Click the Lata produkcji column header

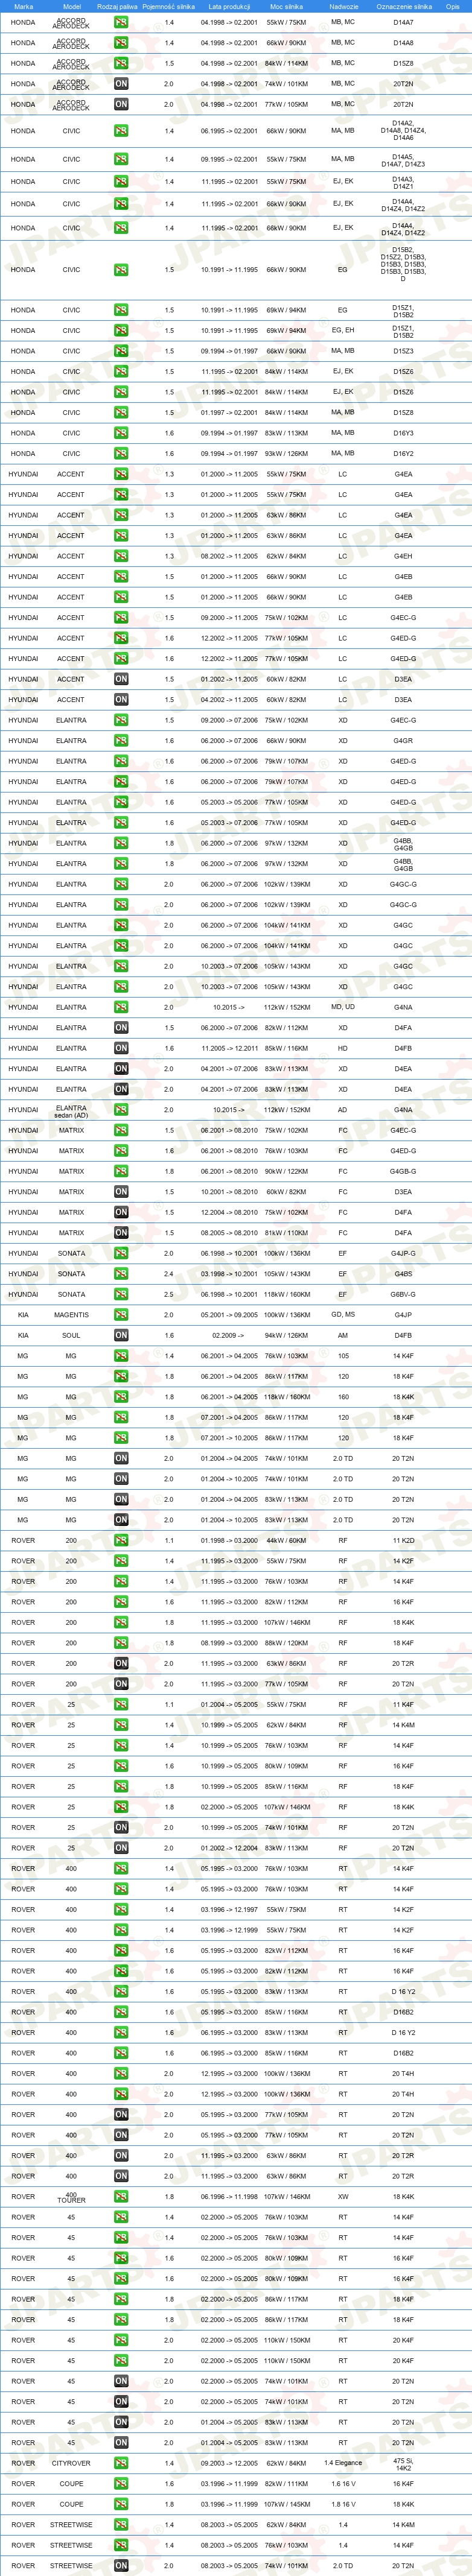[229, 6]
